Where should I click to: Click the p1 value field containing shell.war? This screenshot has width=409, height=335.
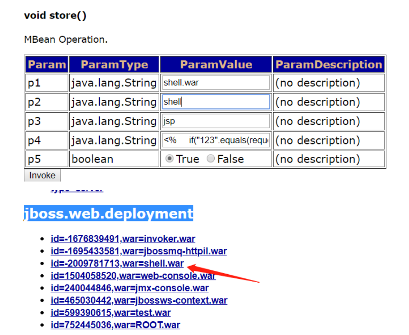tap(216, 83)
